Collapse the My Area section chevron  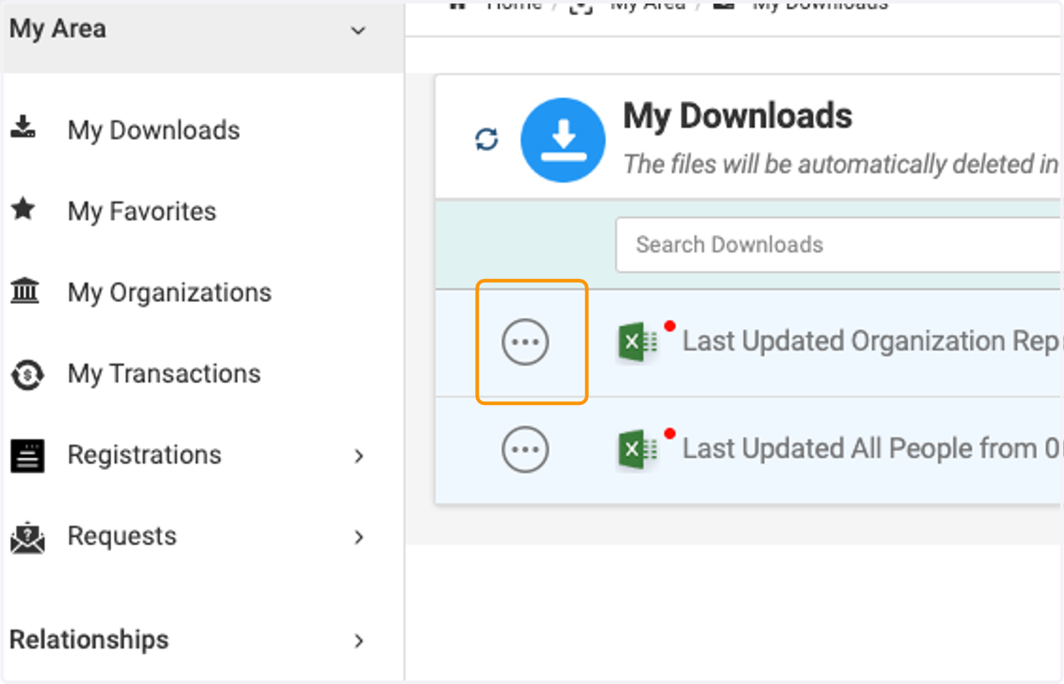[x=358, y=31]
